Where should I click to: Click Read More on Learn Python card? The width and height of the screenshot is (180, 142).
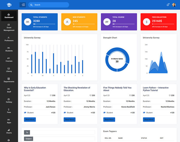click(x=149, y=120)
